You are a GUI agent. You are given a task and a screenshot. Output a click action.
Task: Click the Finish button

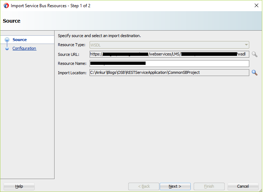[209, 186]
